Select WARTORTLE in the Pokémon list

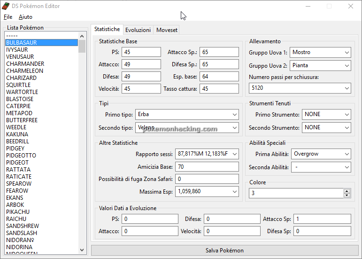point(42,92)
